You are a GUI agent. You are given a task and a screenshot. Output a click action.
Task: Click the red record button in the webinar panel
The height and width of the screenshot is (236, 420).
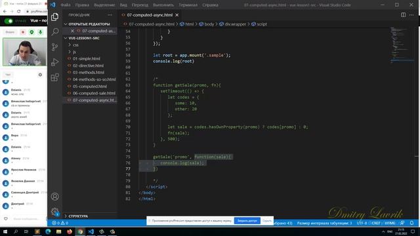pyautogui.click(x=23, y=32)
